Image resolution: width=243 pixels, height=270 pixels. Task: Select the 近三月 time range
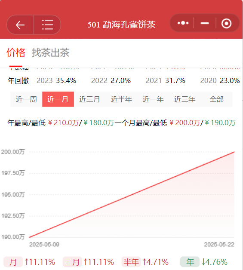90,99
